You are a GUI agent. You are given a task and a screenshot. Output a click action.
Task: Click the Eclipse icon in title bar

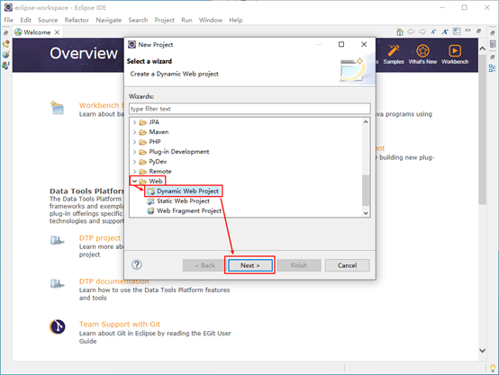8,7
